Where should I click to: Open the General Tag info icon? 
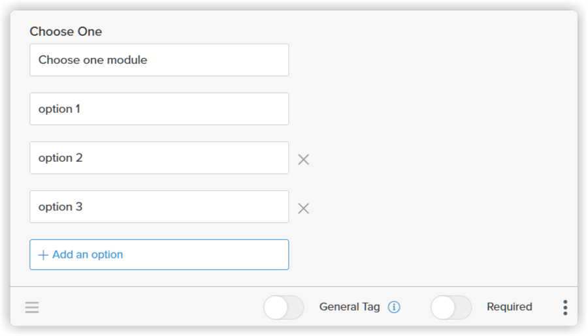click(394, 307)
